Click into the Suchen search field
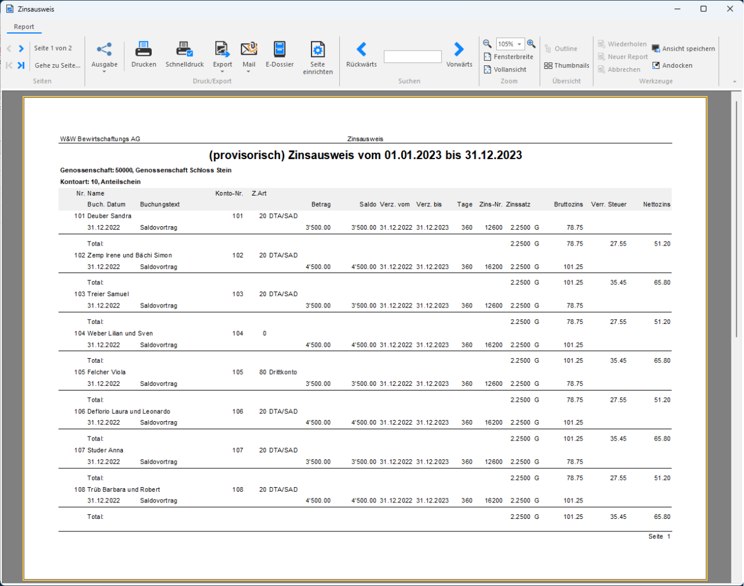Viewport: 744px width, 586px height. point(413,57)
